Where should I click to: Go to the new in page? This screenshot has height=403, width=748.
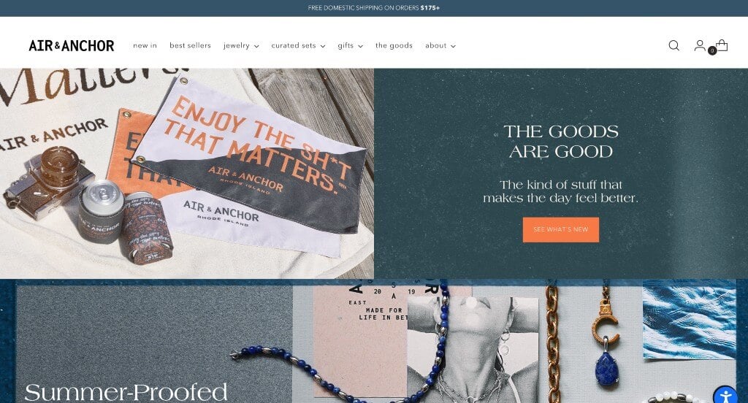point(145,45)
